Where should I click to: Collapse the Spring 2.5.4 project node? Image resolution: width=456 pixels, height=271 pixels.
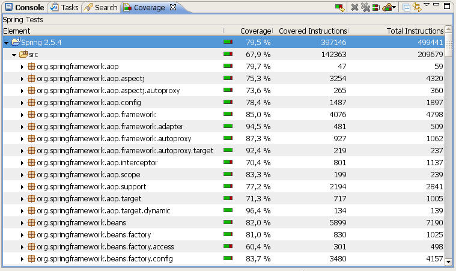(x=7, y=43)
